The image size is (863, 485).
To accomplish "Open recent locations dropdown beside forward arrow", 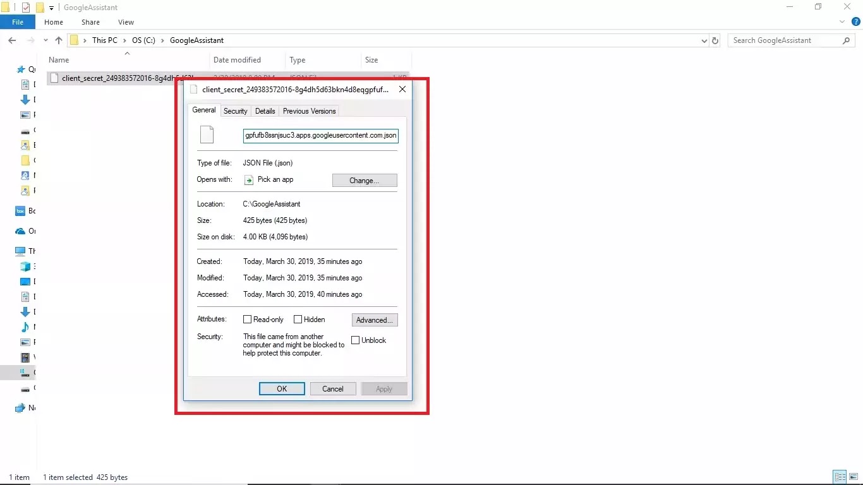I will point(45,40).
